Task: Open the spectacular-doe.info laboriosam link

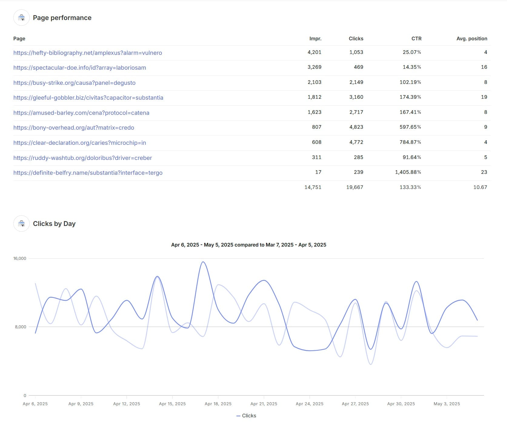Action: tap(79, 68)
